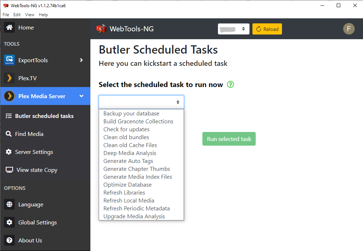Open the Edit menu

17,14
